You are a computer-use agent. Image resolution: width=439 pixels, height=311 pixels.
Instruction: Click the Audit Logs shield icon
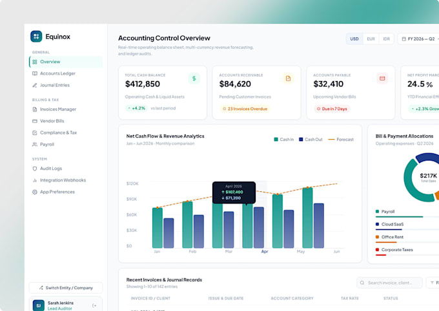click(35, 168)
